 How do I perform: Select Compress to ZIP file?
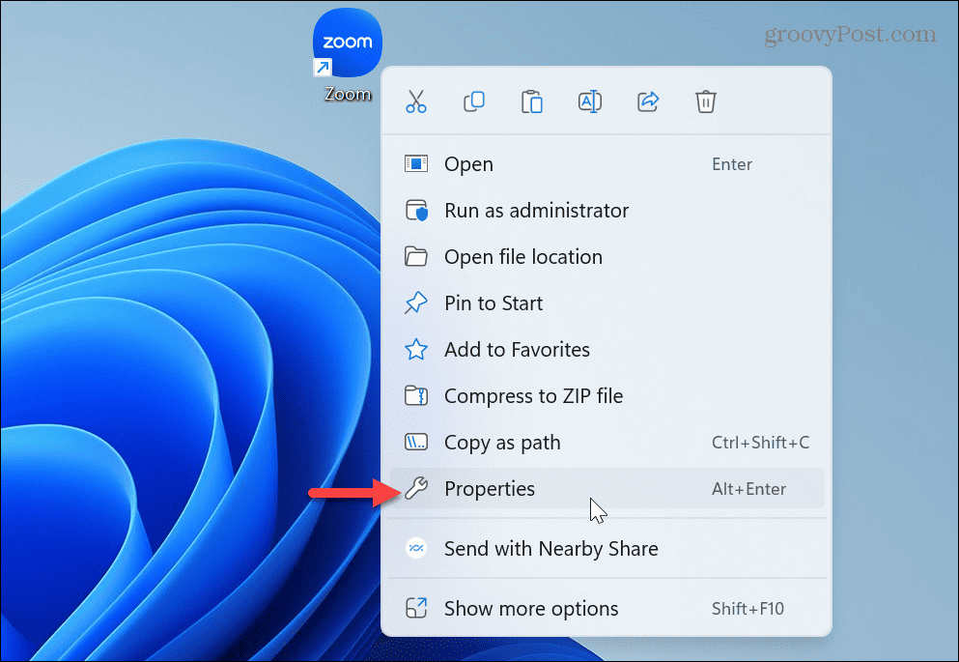click(x=533, y=396)
